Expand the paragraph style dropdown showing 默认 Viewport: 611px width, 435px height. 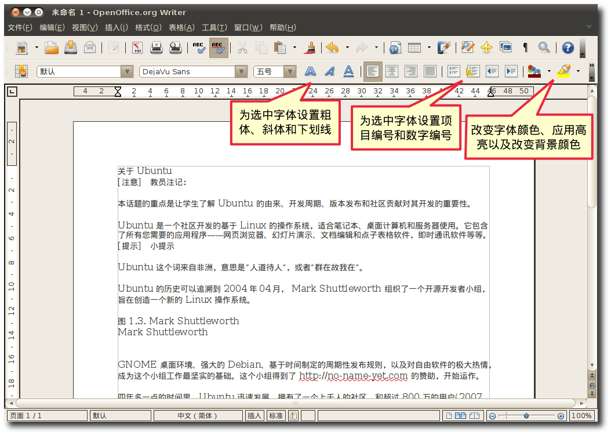126,72
